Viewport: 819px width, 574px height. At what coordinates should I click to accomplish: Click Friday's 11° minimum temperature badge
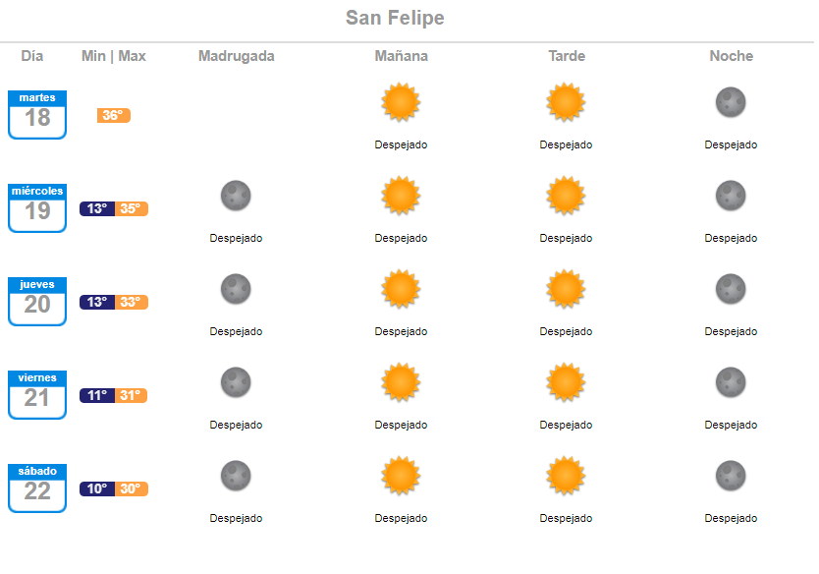97,395
